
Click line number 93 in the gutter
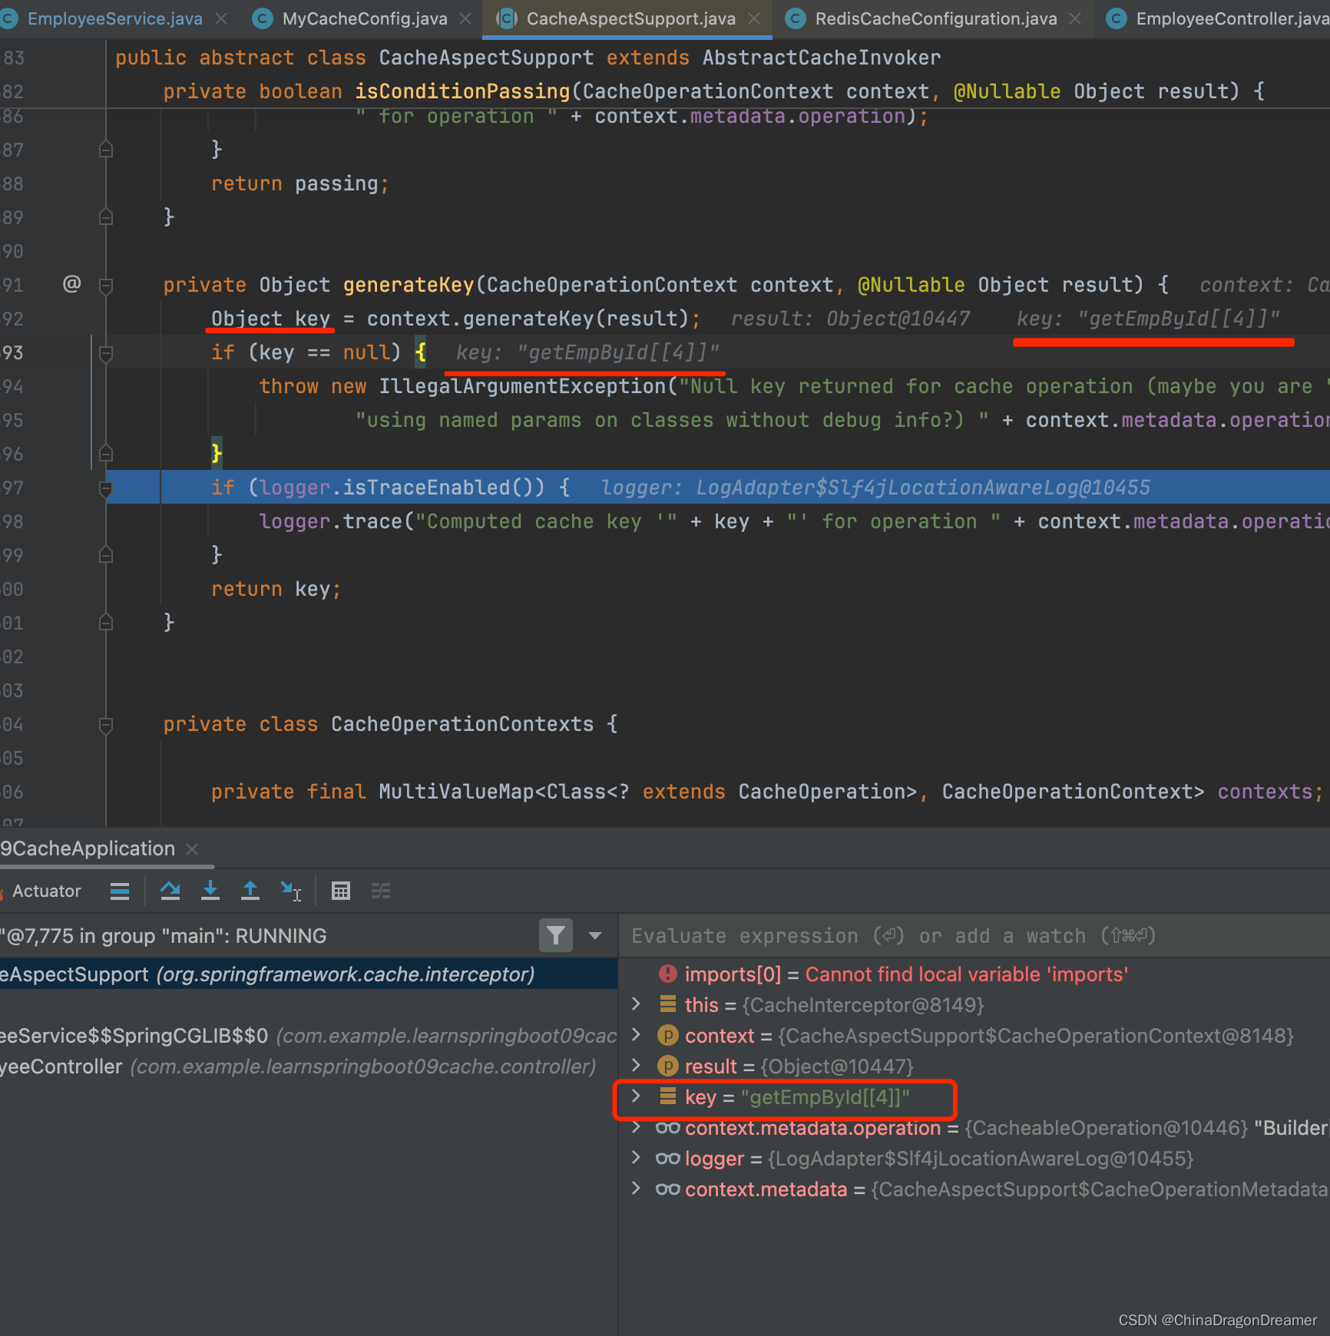pyautogui.click(x=12, y=352)
